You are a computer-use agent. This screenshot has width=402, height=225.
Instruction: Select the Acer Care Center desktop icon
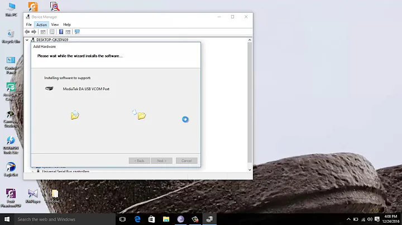point(11,91)
